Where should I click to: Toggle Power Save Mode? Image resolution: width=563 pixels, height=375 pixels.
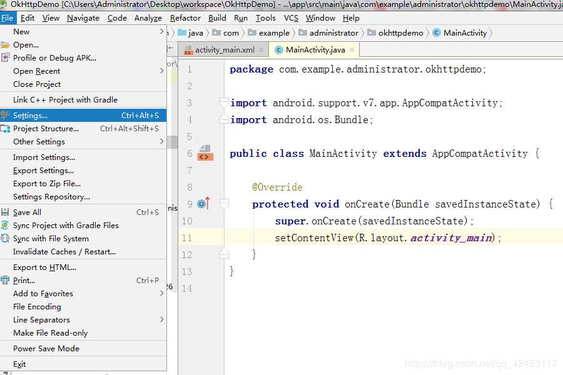pyautogui.click(x=46, y=349)
